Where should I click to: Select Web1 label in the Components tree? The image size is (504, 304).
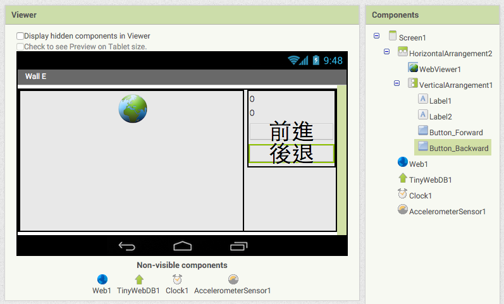pos(419,164)
